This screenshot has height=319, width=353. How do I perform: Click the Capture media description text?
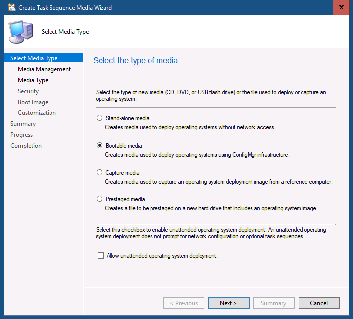tap(219, 182)
